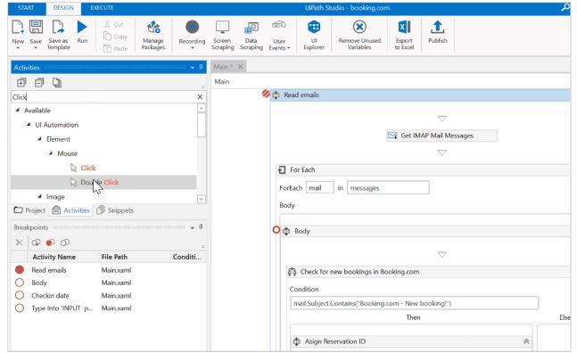Click the Cut command

pyautogui.click(x=114, y=24)
